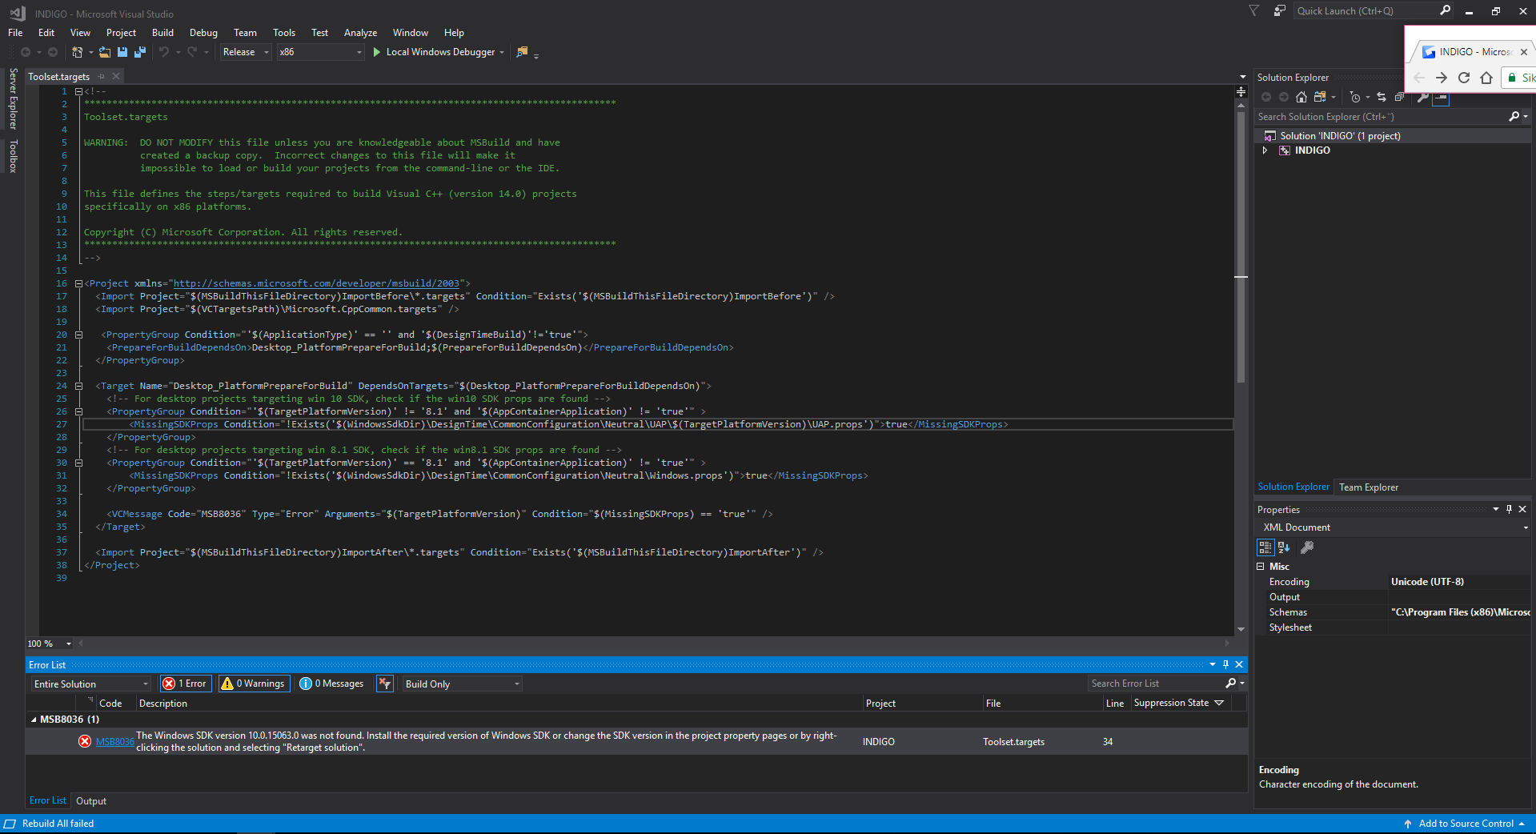Click the Save All toolbar icon
1536x834 pixels.
(x=140, y=52)
